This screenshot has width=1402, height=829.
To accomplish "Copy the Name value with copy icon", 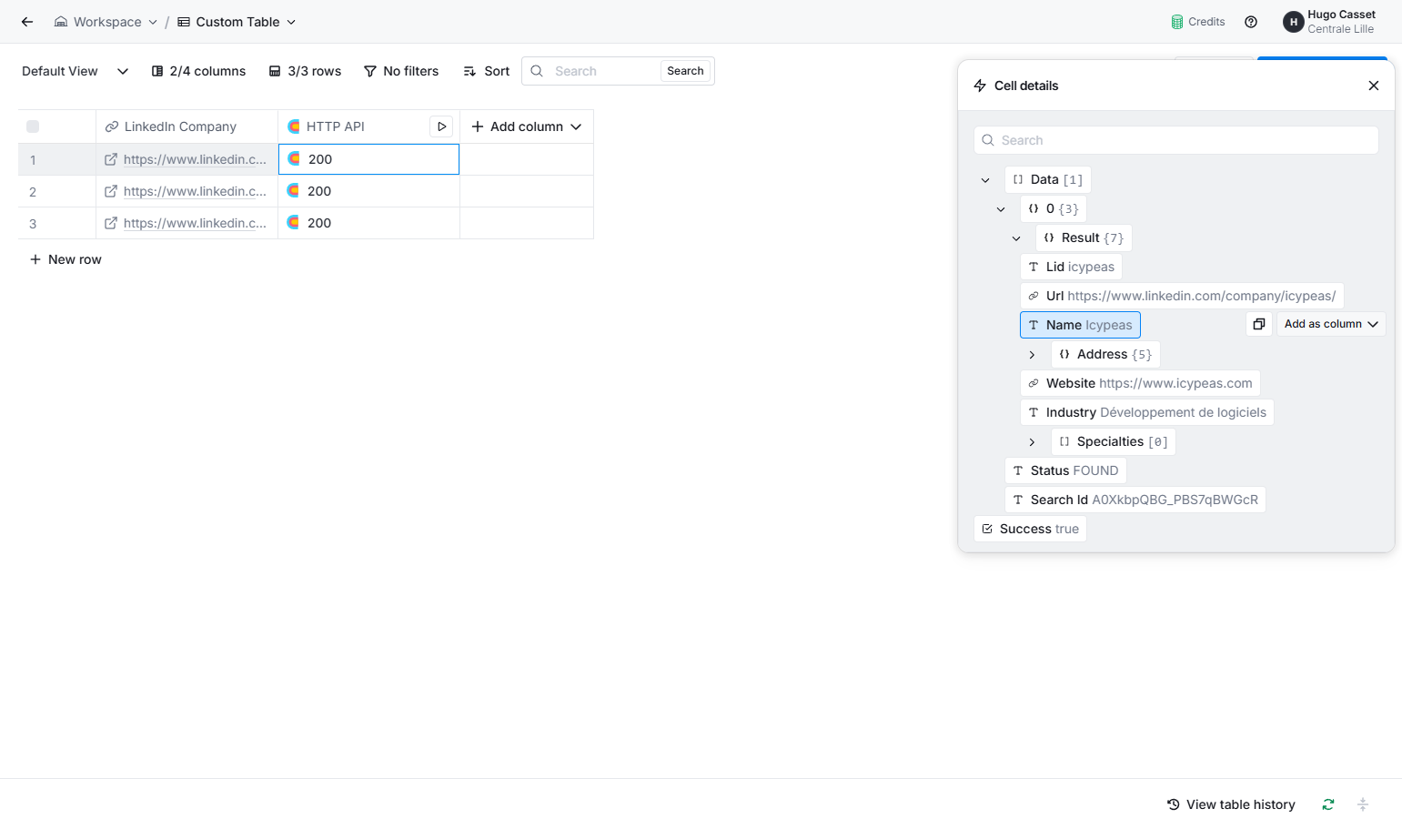I will tap(1258, 324).
